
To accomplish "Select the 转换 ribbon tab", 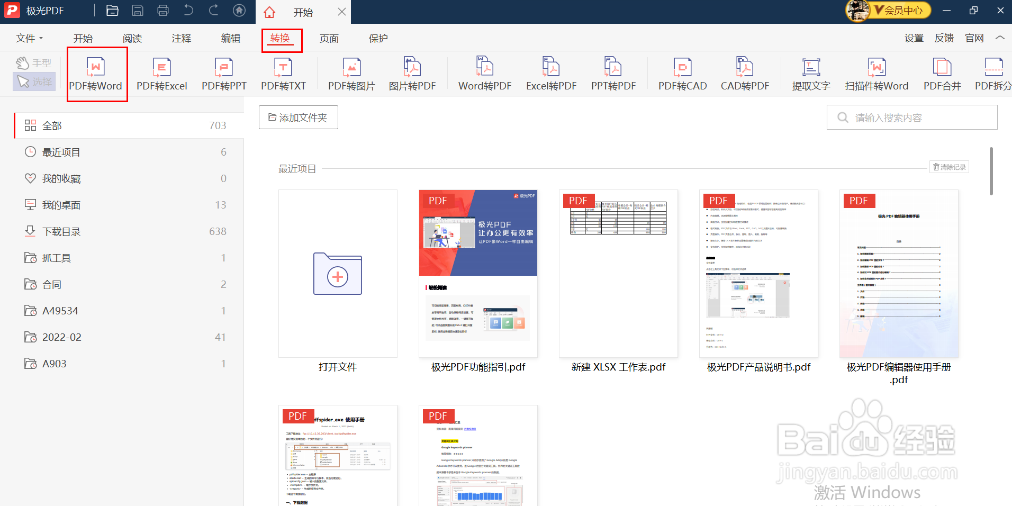I will [281, 38].
